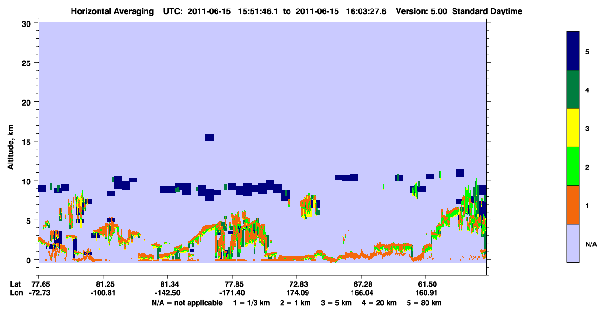616x316 pixels.
Task: Click the legend number 4 label
Action: (x=587, y=90)
